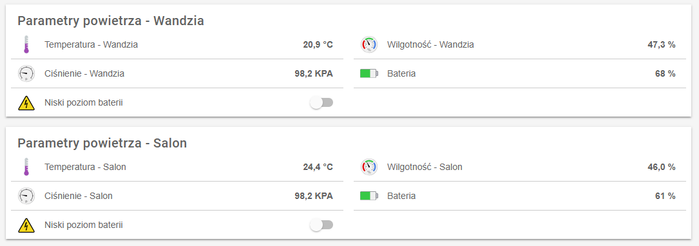
Task: Click the green battery icon in Salon card
Action: [369, 196]
